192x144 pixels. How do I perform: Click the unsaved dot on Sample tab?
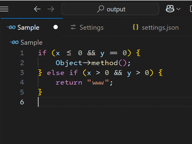click(x=55, y=27)
